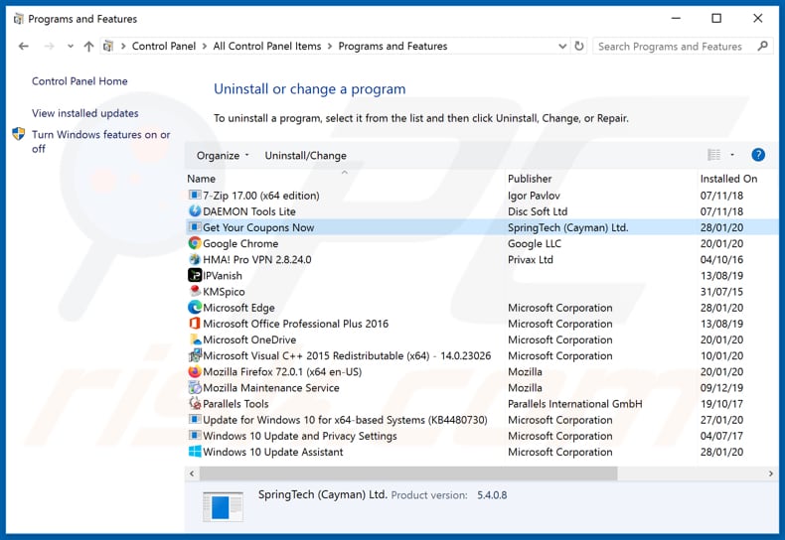Screen dimensions: 785x540
Task: Click the KB4480730 update icon
Action: [x=195, y=420]
